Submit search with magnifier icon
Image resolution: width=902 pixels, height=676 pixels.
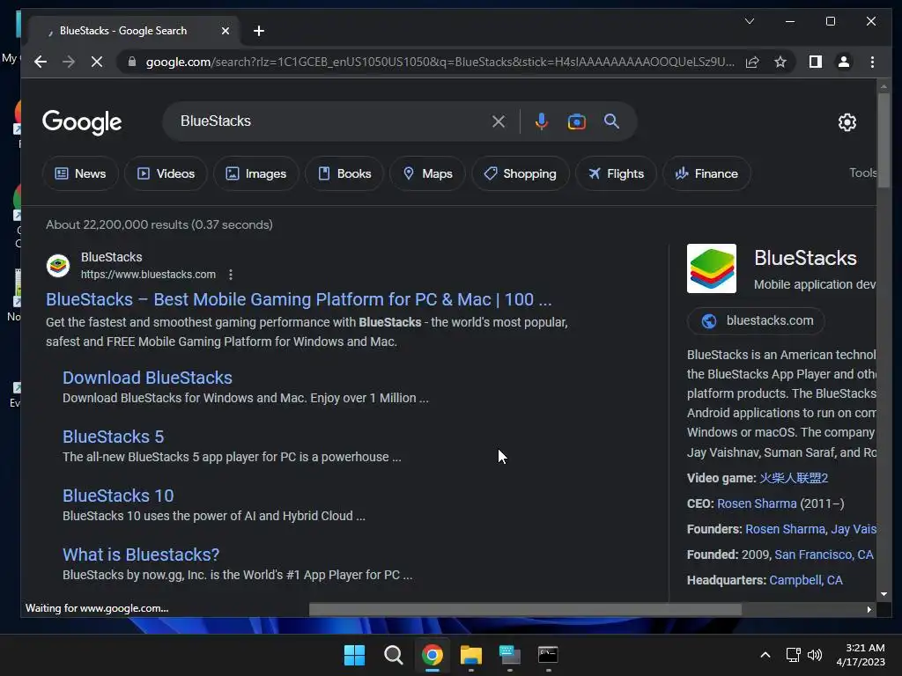611,121
